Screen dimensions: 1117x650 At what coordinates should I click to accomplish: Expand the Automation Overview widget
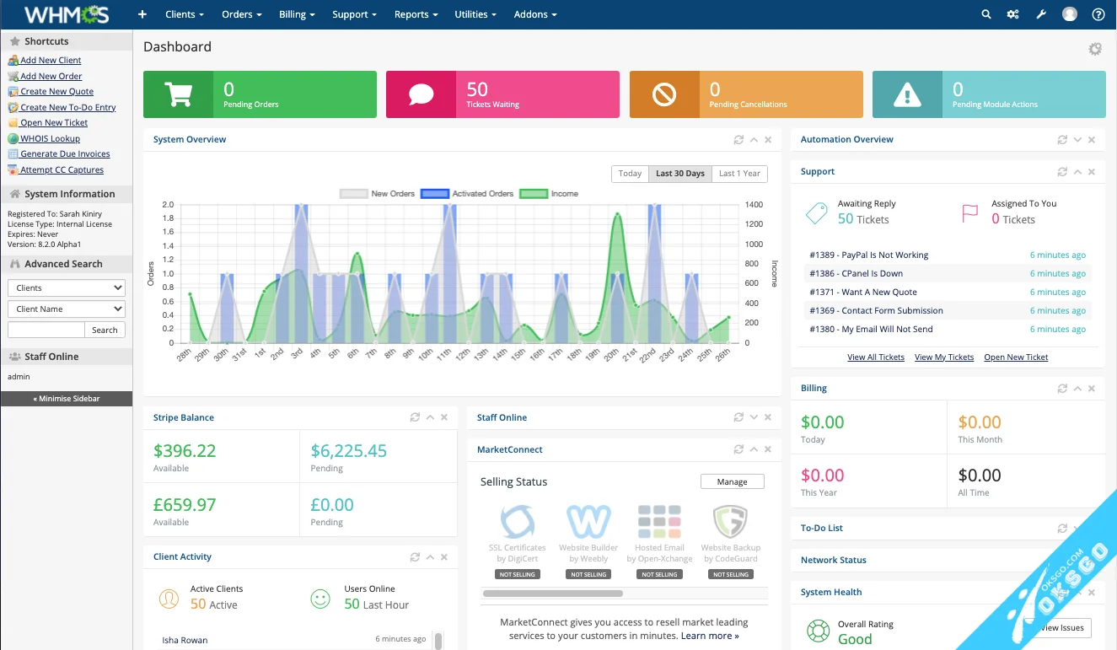coord(1077,140)
